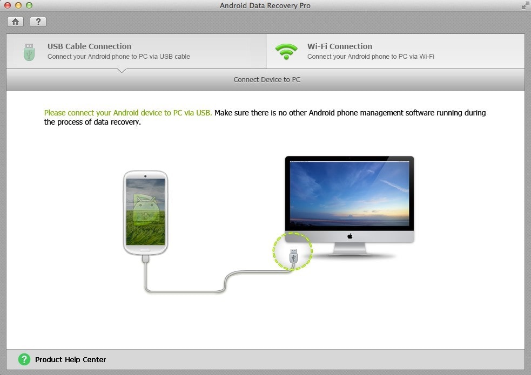This screenshot has width=531, height=375.
Task: Switch to the Wi-Fi Connection tab
Action: [395, 51]
